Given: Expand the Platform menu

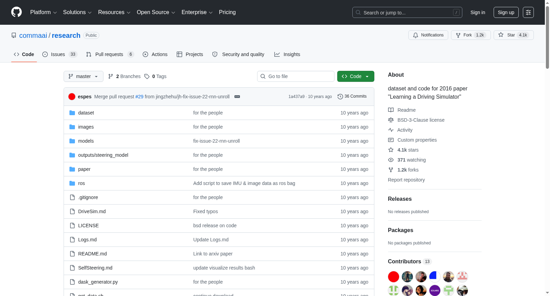Looking at the screenshot, I should click(44, 12).
